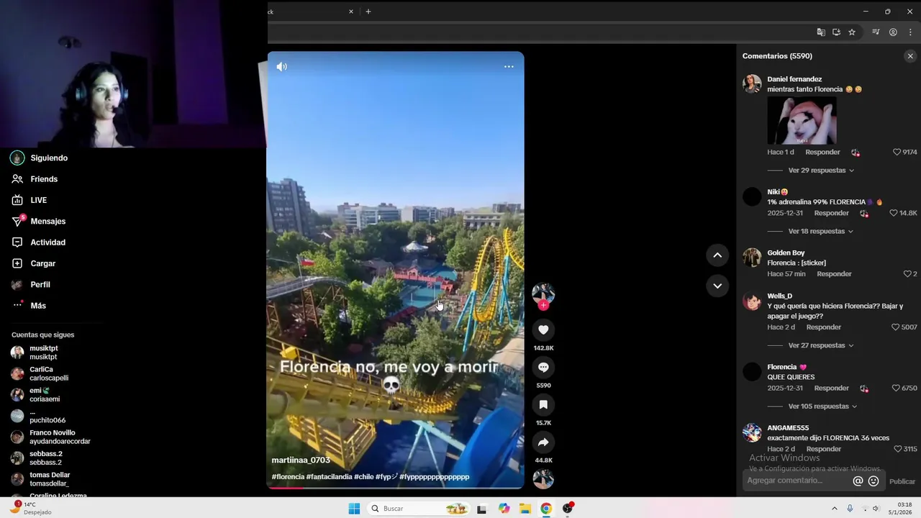The height and width of the screenshot is (518, 921).
Task: Go to LIVE section
Action: [38, 200]
